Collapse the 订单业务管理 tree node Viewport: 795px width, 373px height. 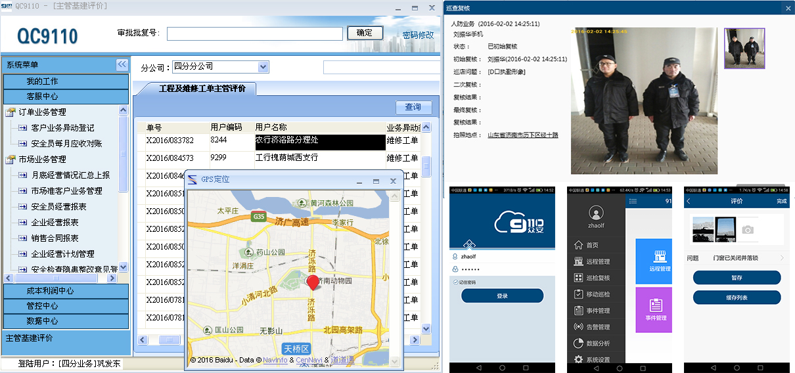pos(11,112)
